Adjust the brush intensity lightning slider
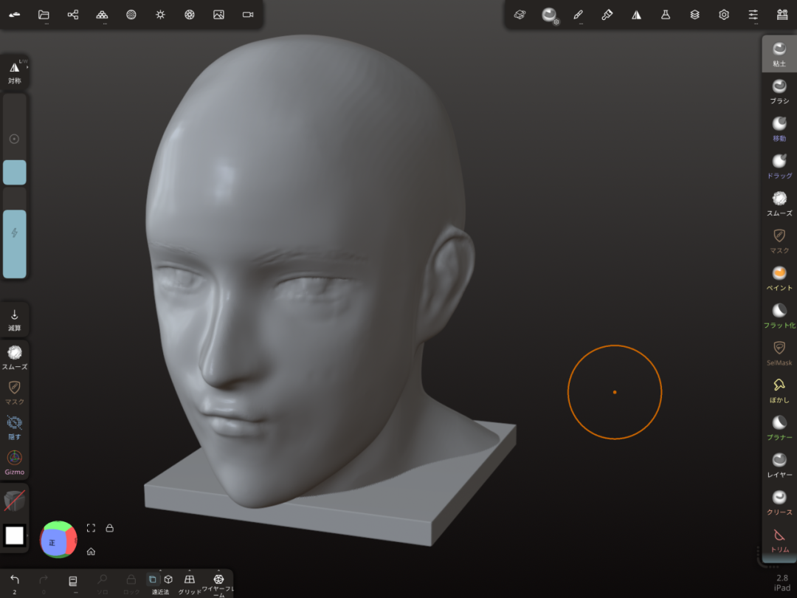 pos(14,233)
